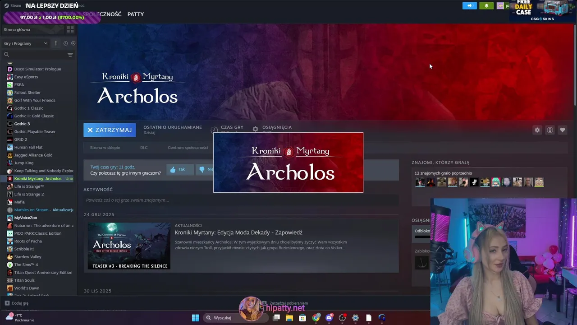This screenshot has width=577, height=325.
Task: Open Steam notifications bell icon
Action: pos(486,6)
